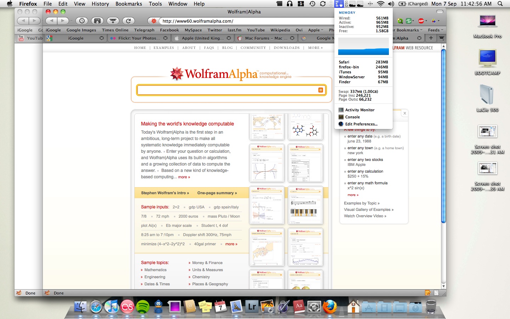Click the gdp USA sample input

pyautogui.click(x=197, y=207)
